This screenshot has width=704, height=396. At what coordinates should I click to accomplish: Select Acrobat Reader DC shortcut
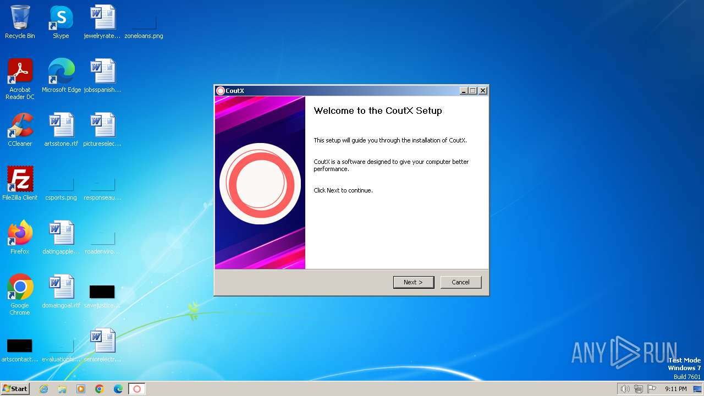20,79
